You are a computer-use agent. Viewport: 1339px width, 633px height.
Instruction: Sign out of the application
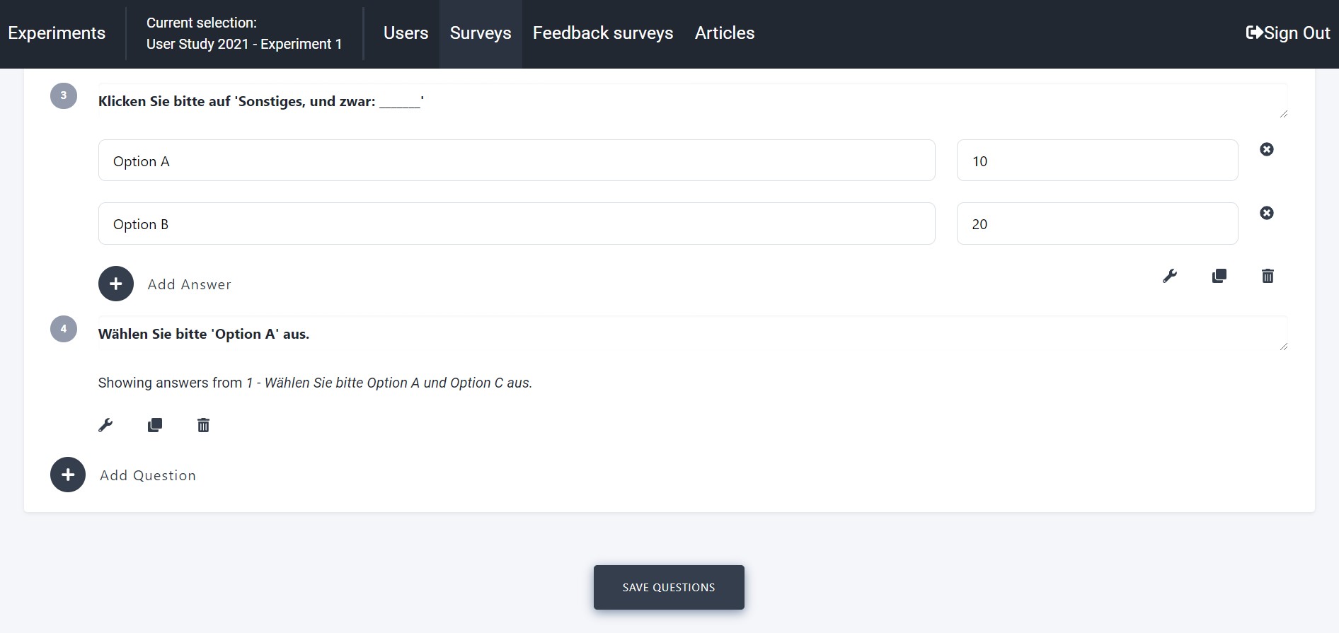tap(1288, 33)
